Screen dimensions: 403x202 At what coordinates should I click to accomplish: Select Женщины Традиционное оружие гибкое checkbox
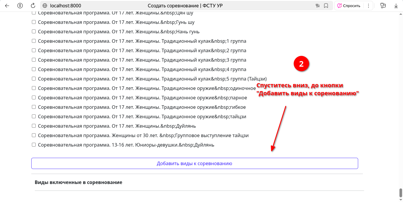(34, 107)
